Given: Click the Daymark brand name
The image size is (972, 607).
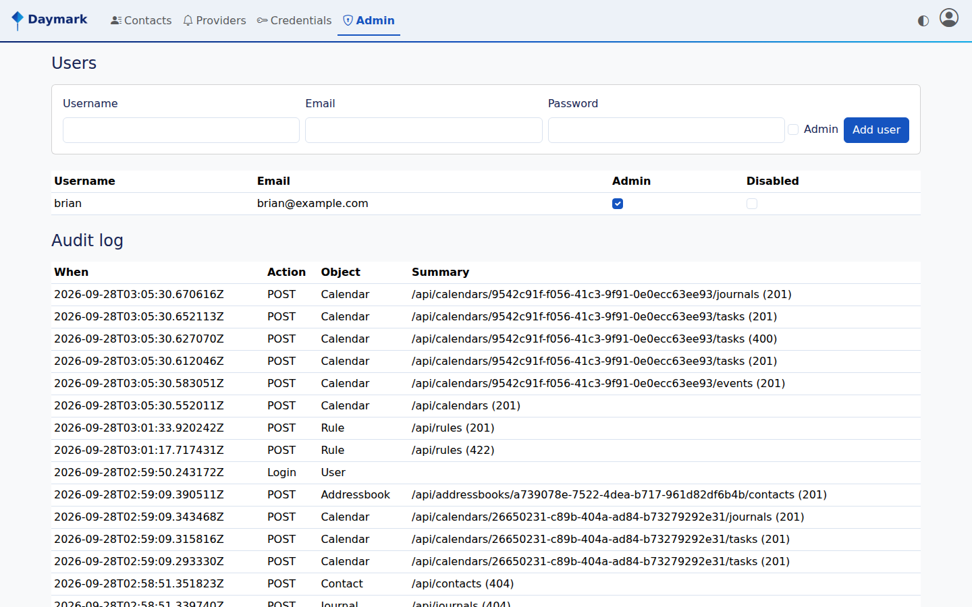Looking at the screenshot, I should (x=57, y=20).
